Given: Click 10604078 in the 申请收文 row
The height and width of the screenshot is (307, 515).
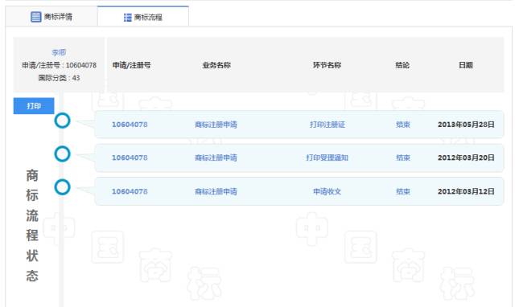Looking at the screenshot, I should pos(130,191).
